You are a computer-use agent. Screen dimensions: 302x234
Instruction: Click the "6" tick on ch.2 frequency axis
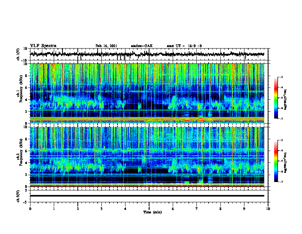click(x=26, y=151)
